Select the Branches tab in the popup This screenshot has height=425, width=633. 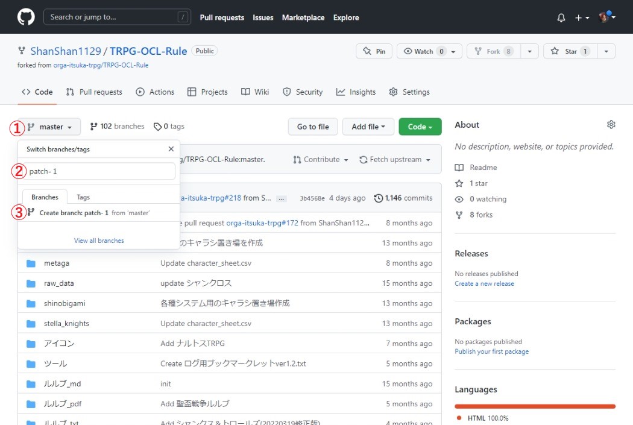click(x=45, y=197)
